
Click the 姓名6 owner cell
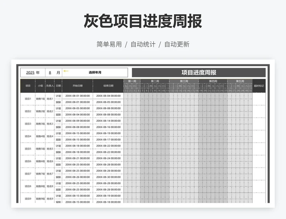[x=50, y=161]
